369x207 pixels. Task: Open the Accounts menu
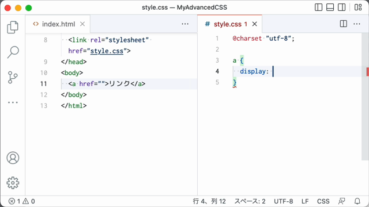coord(13,158)
